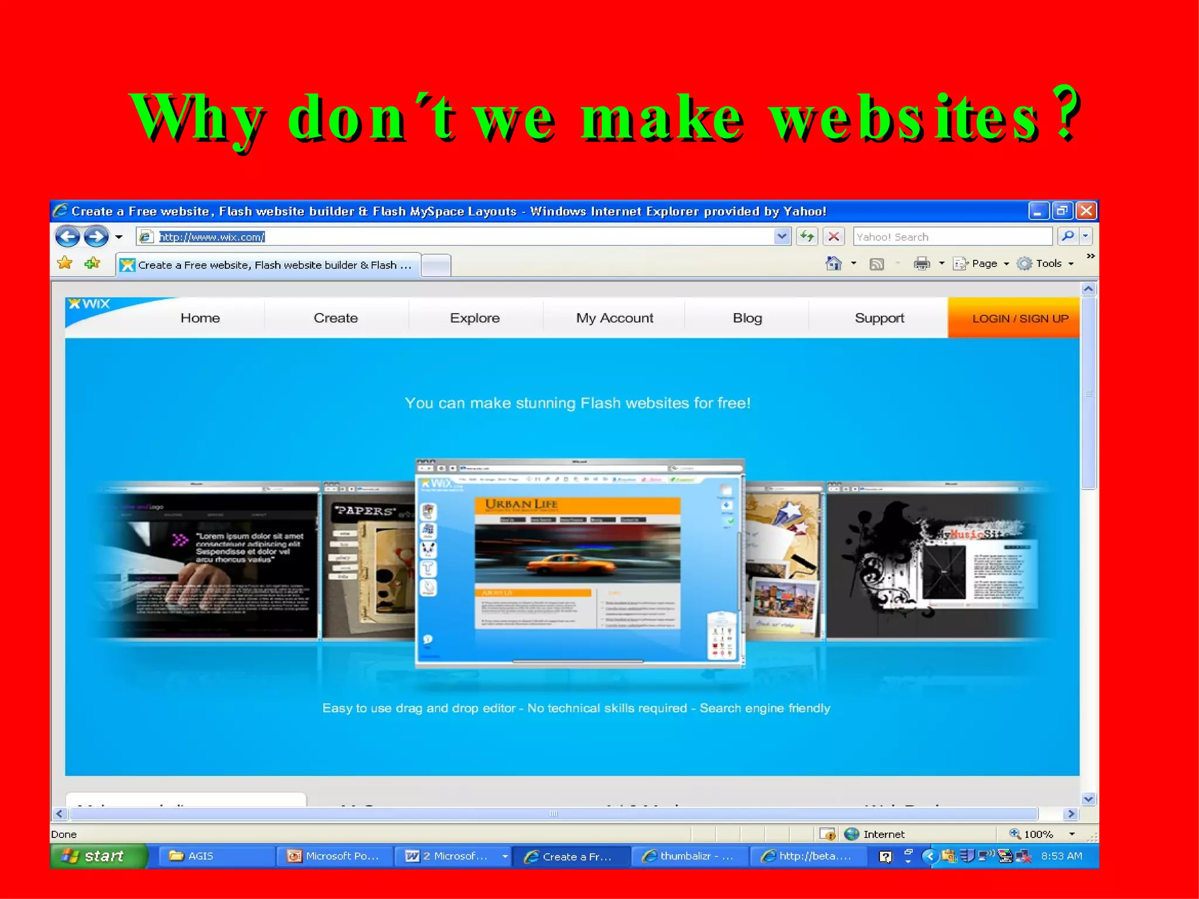Switch to Microsoft PowerPoint taskbar button

coord(334,856)
